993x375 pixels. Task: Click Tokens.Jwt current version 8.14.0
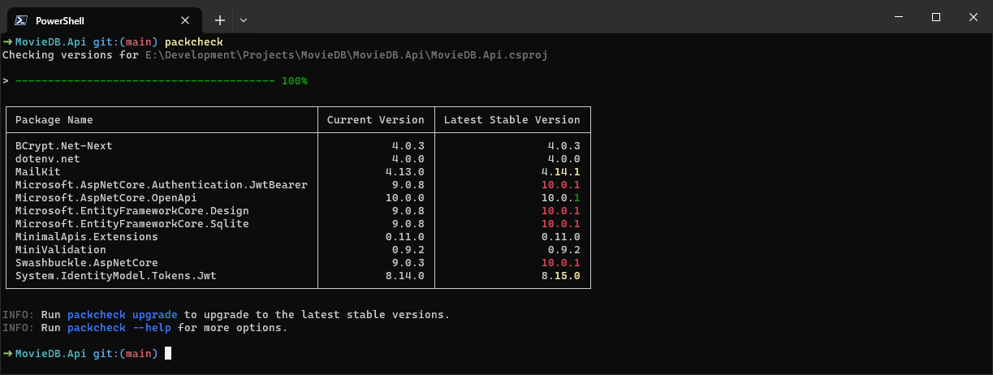pos(405,276)
